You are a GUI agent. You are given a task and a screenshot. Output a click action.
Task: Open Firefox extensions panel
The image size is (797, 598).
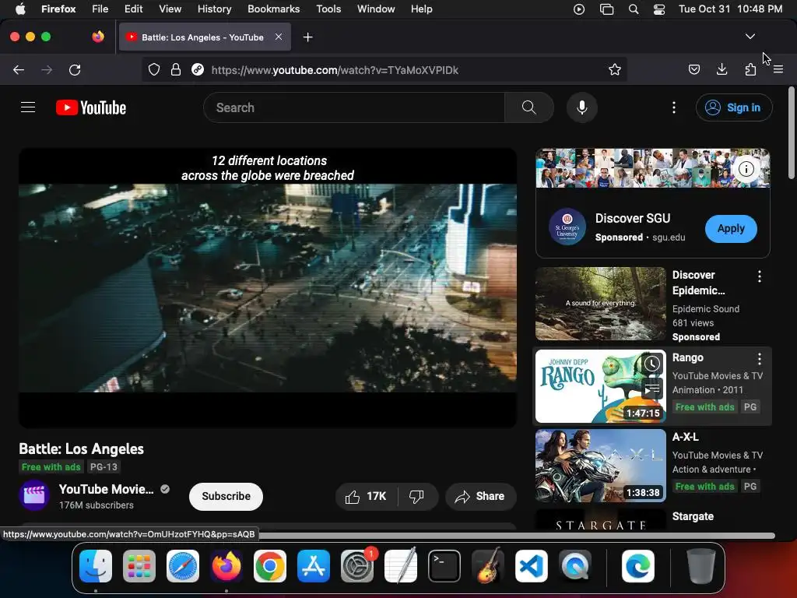[x=750, y=69]
